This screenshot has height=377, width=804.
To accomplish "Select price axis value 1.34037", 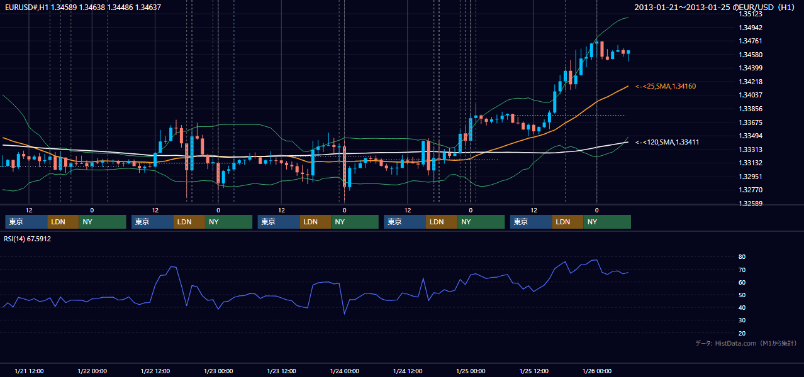I will pyautogui.click(x=751, y=96).
